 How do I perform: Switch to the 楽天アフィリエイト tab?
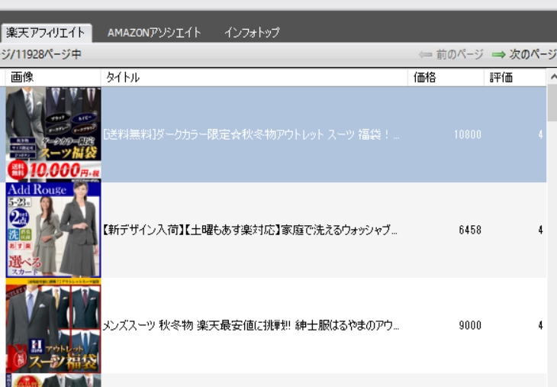[x=46, y=33]
